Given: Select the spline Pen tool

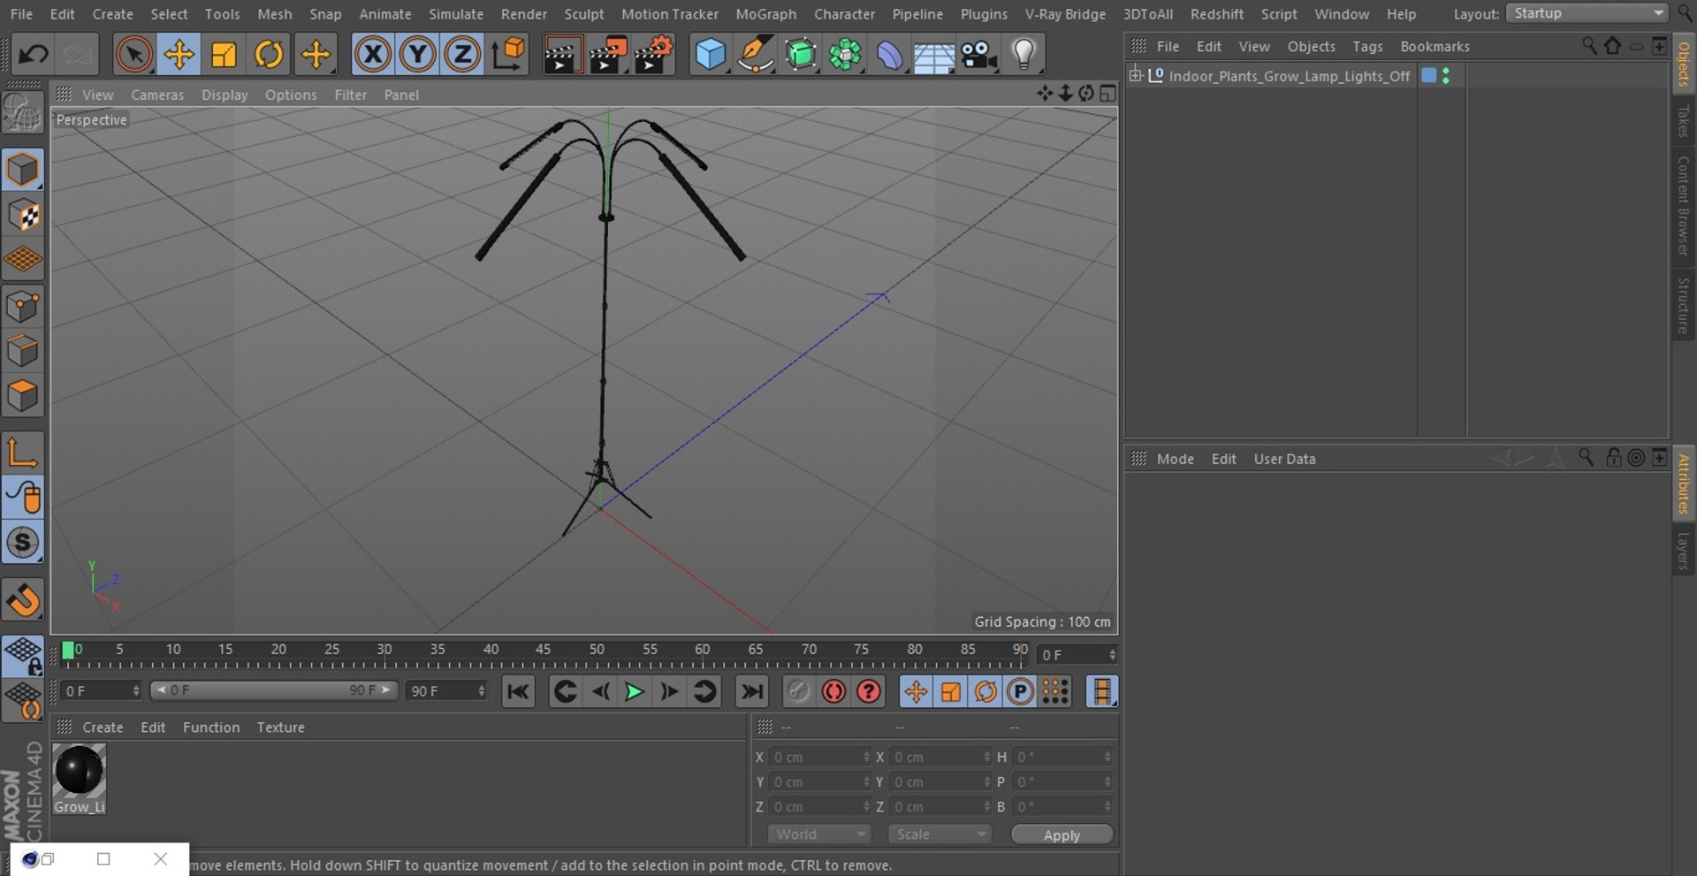Looking at the screenshot, I should pos(756,55).
